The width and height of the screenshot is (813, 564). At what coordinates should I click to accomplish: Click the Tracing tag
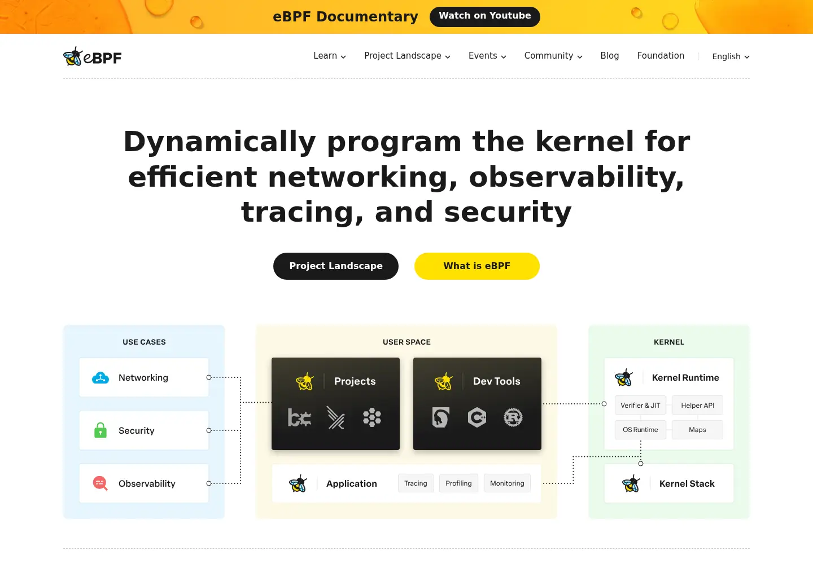click(x=416, y=483)
